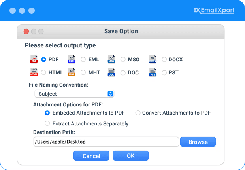This screenshot has width=245, height=170.
Task: Choose Extract Attachments Separately option
Action: [x=47, y=123]
